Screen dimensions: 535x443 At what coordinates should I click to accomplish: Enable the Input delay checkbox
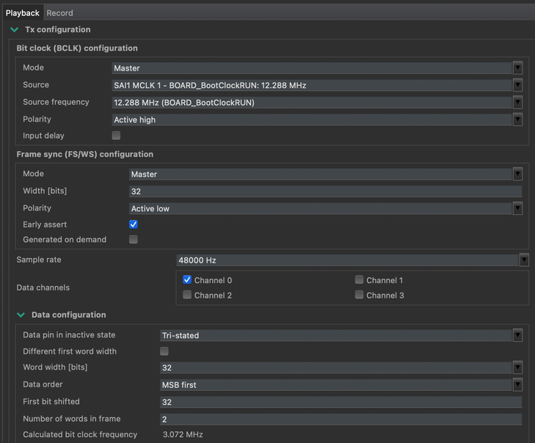(x=116, y=136)
